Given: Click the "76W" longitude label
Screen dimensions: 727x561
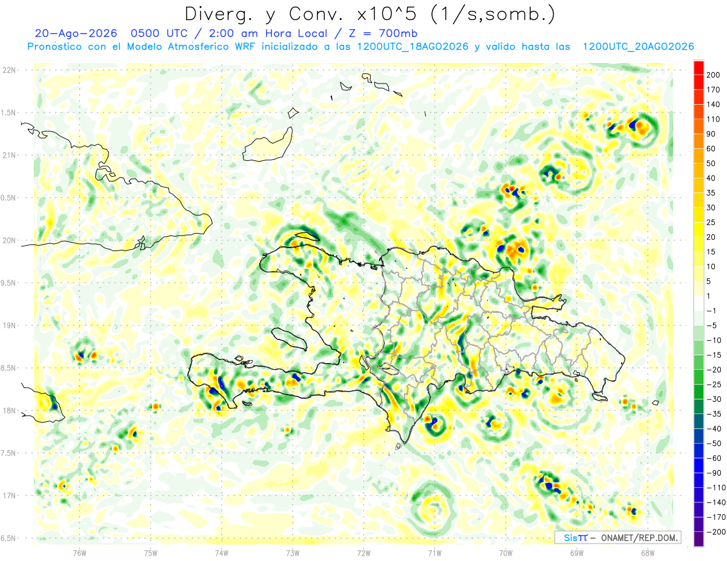Looking at the screenshot, I should point(79,553).
